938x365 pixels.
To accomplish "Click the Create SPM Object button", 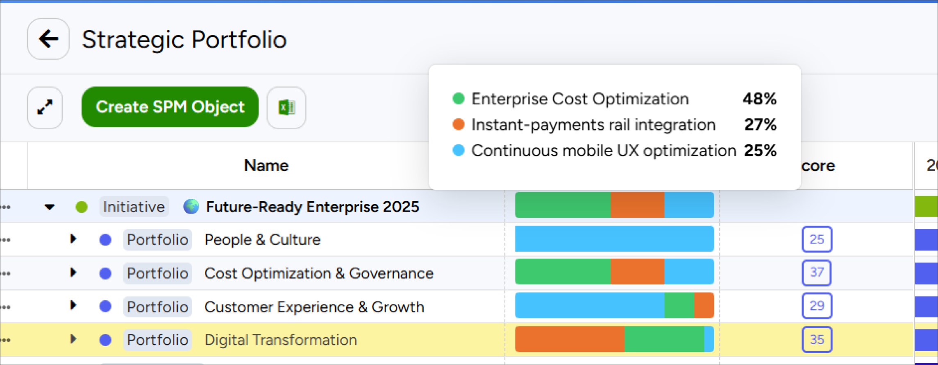I will (x=170, y=107).
